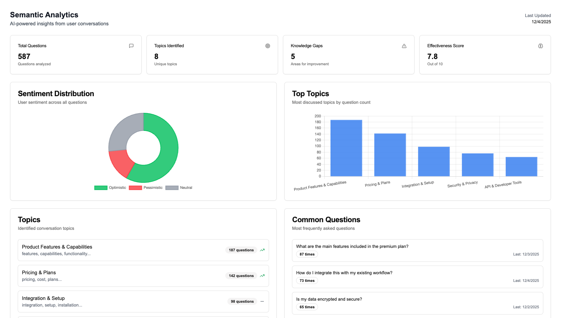Click the warning triangle icon on Knowledge Gaps card
This screenshot has height=318, width=561.
point(404,45)
